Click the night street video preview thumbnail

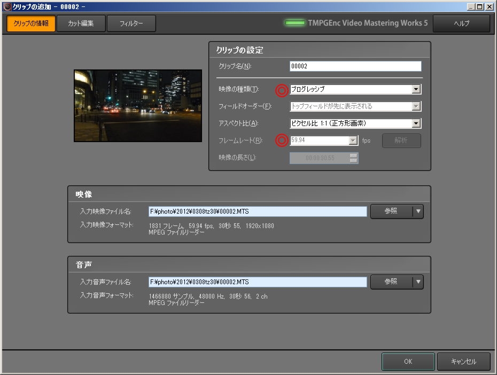[138, 106]
